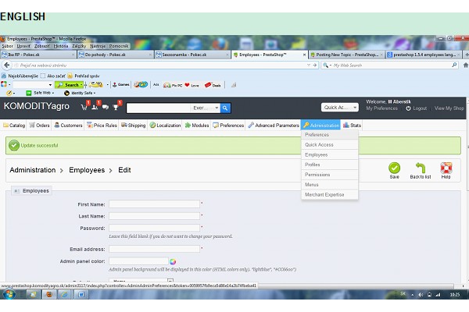Open the Nástroje browser menu
The width and height of the screenshot is (469, 312).
[98, 46]
